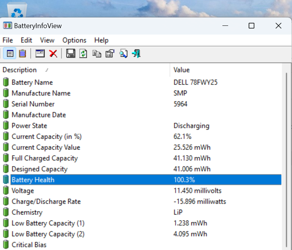Click battery icon beside Designed Capacity
The height and width of the screenshot is (250, 292).
(x=6, y=169)
